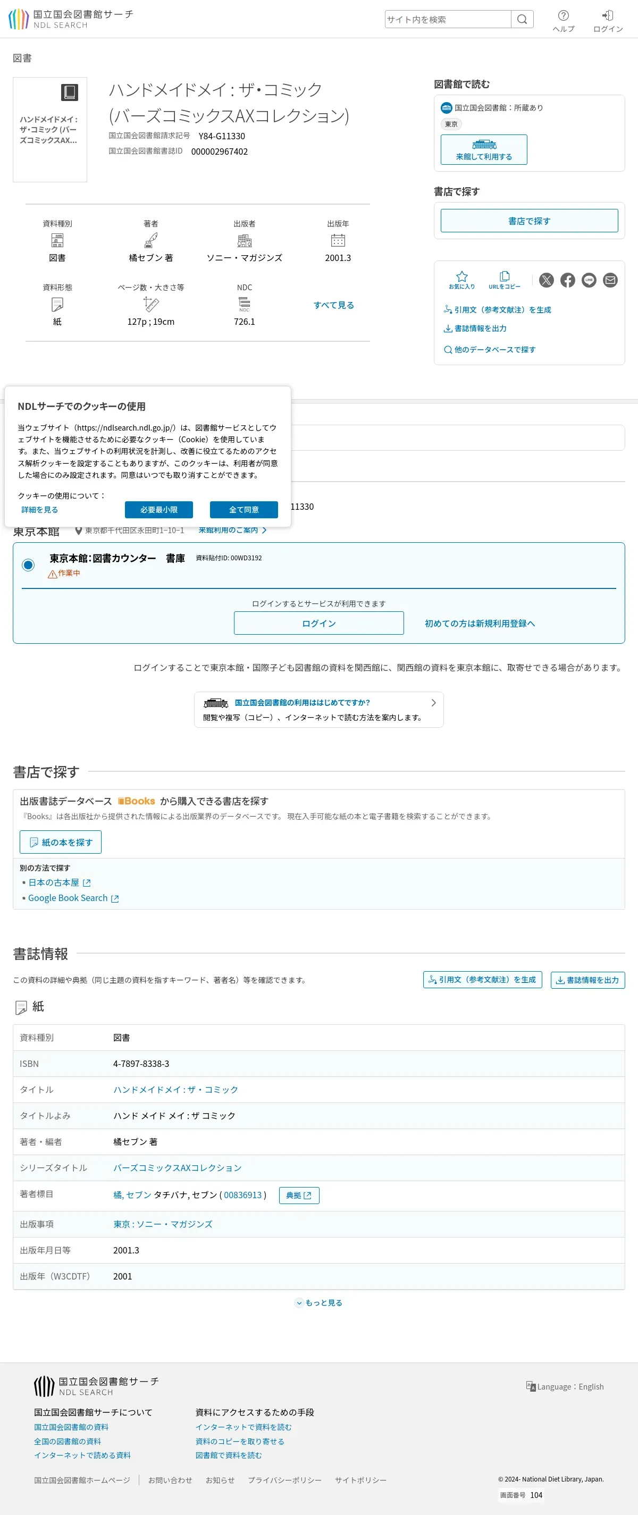This screenshot has width=638, height=1515.
Task: Open footer お知らせ
Action: click(220, 1480)
